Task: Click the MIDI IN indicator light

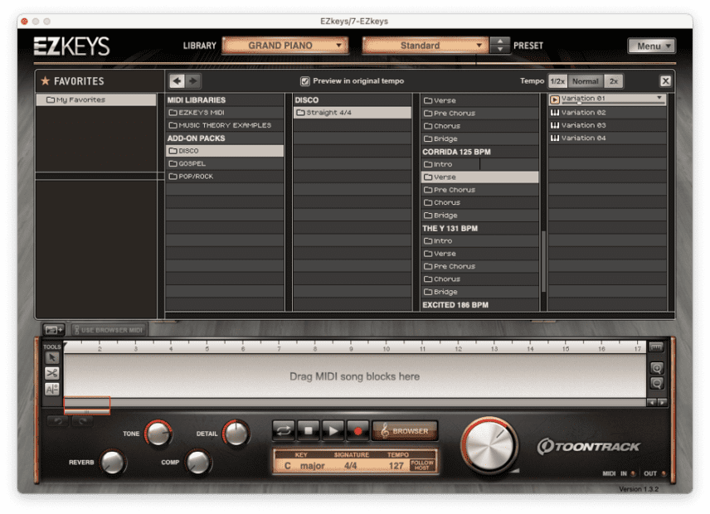Action: coord(633,473)
